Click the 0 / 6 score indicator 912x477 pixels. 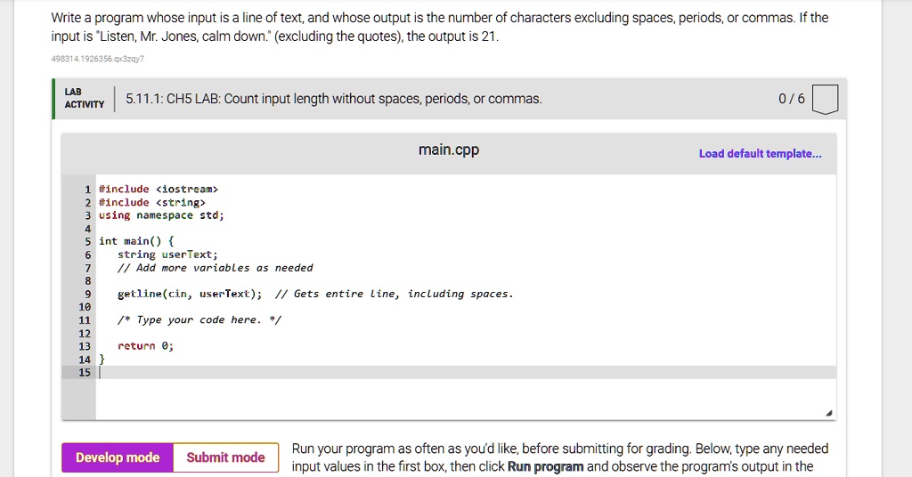[792, 99]
